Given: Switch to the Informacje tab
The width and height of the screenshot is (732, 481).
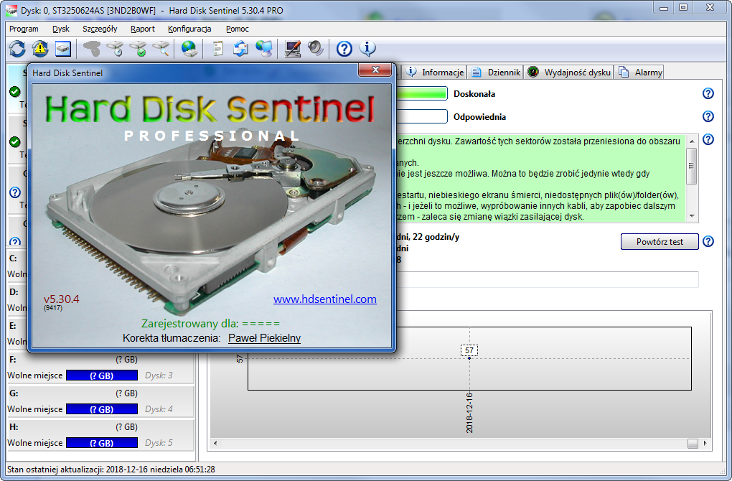Looking at the screenshot, I should [x=435, y=72].
